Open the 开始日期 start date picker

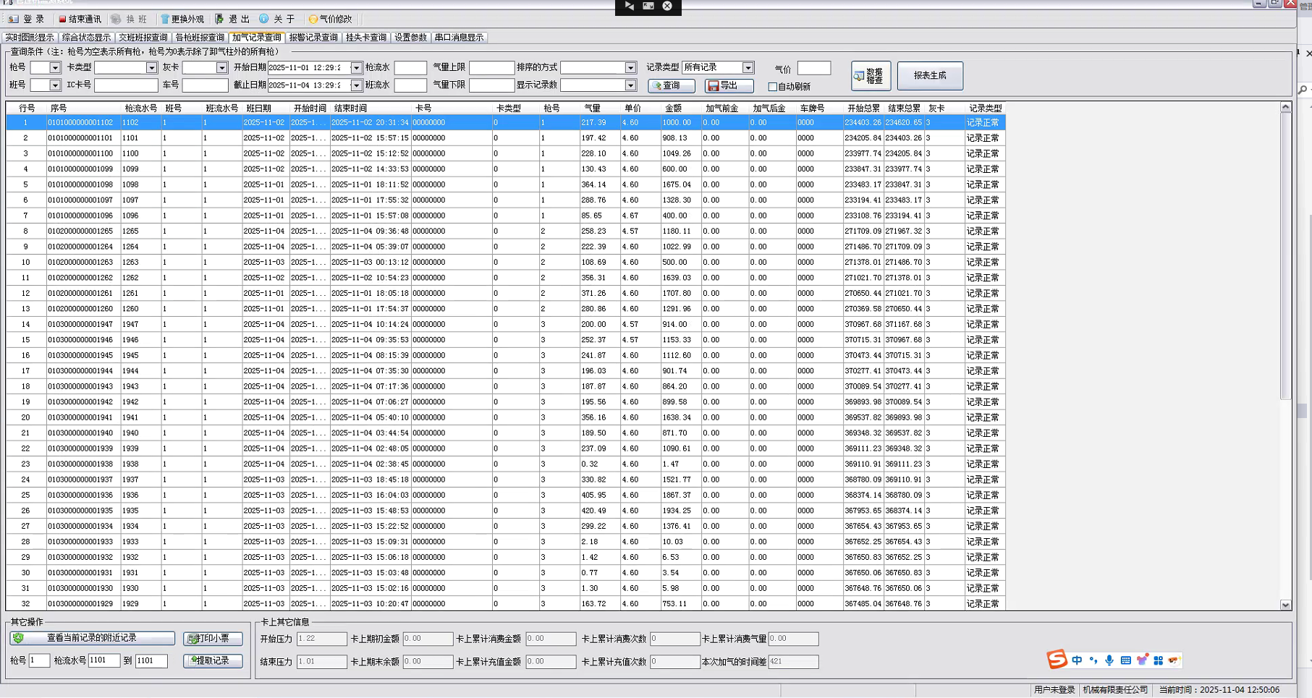(356, 67)
